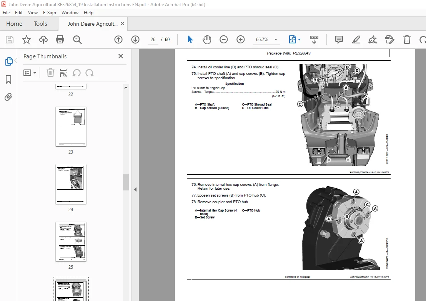Click the Acrobat PDF icon in the title bar

point(4,4)
